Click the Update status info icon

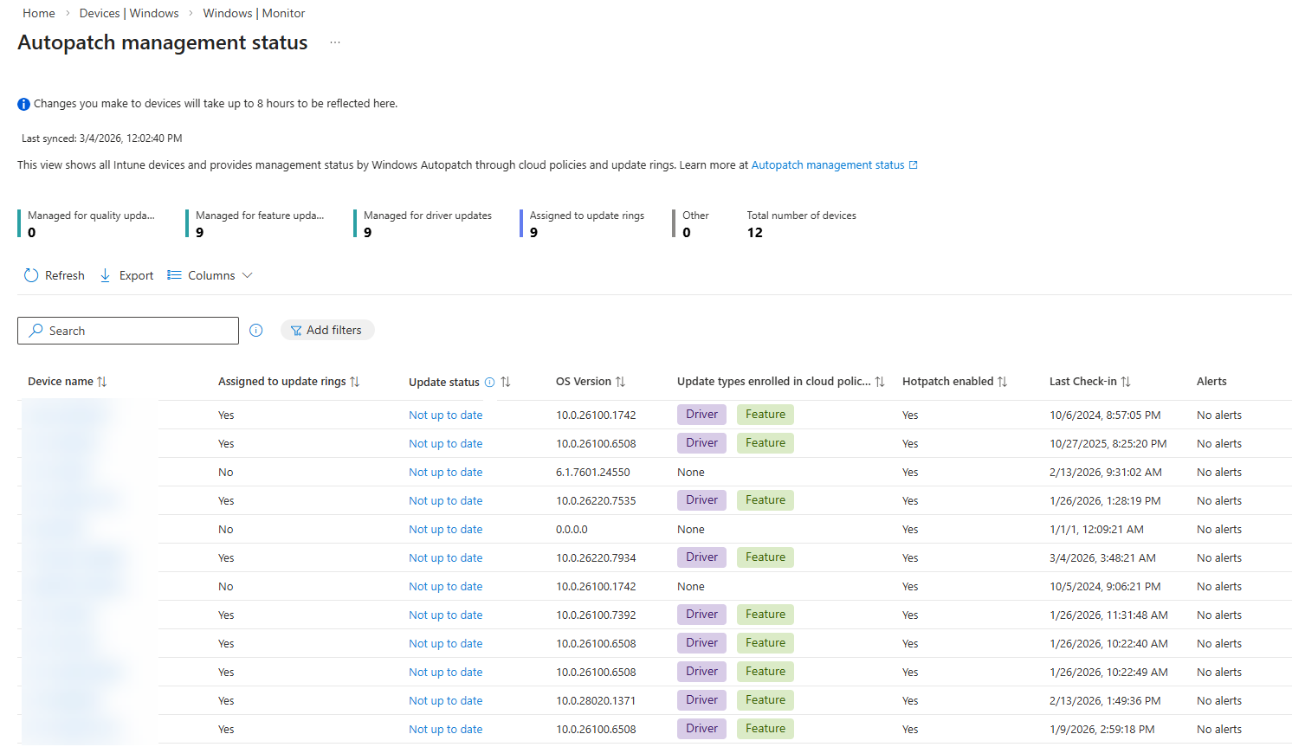coord(490,382)
